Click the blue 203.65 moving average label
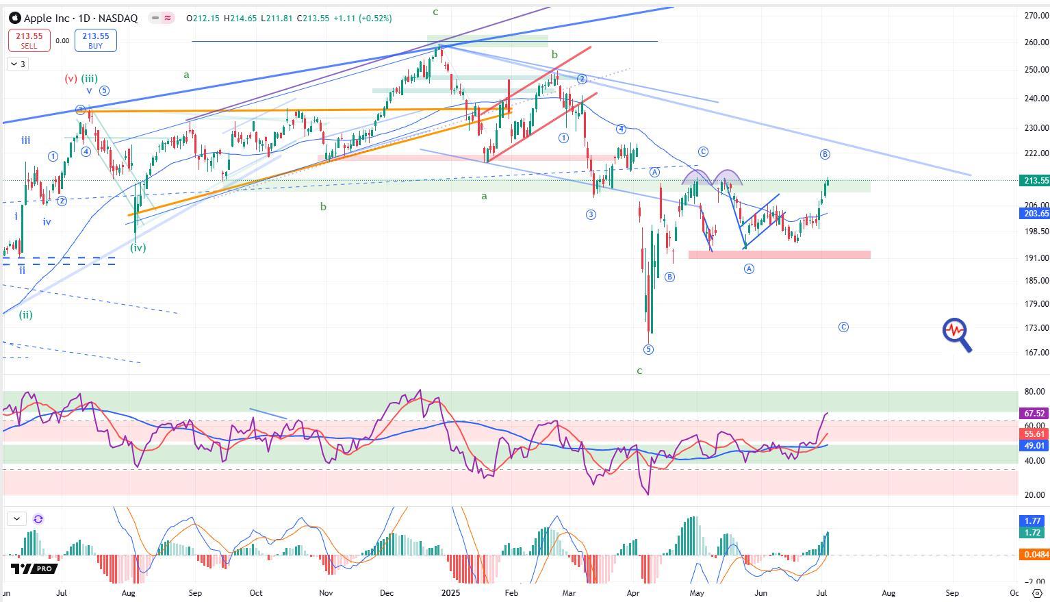The width and height of the screenshot is (1050, 602). point(1034,214)
